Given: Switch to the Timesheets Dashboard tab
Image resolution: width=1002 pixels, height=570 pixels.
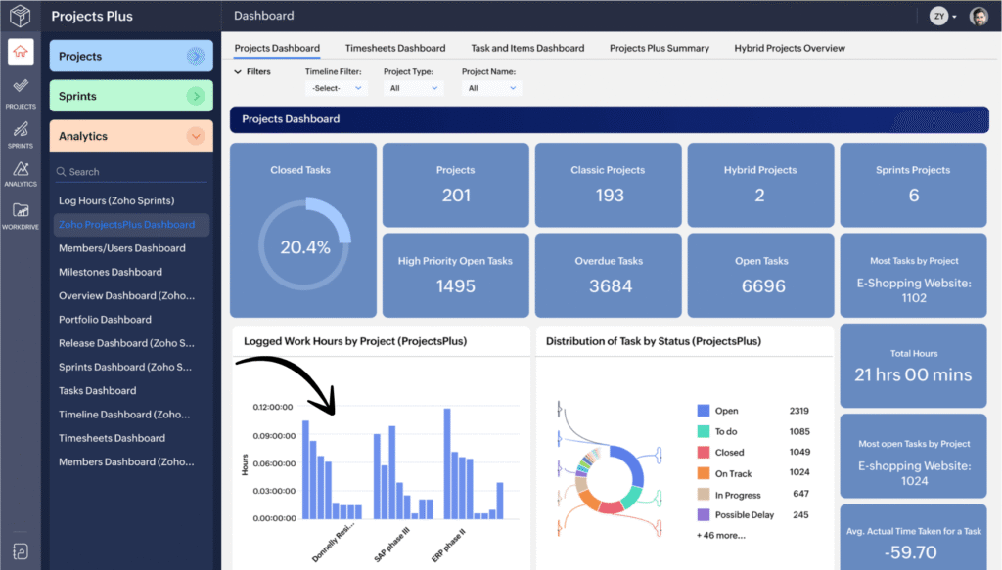Looking at the screenshot, I should [x=395, y=47].
